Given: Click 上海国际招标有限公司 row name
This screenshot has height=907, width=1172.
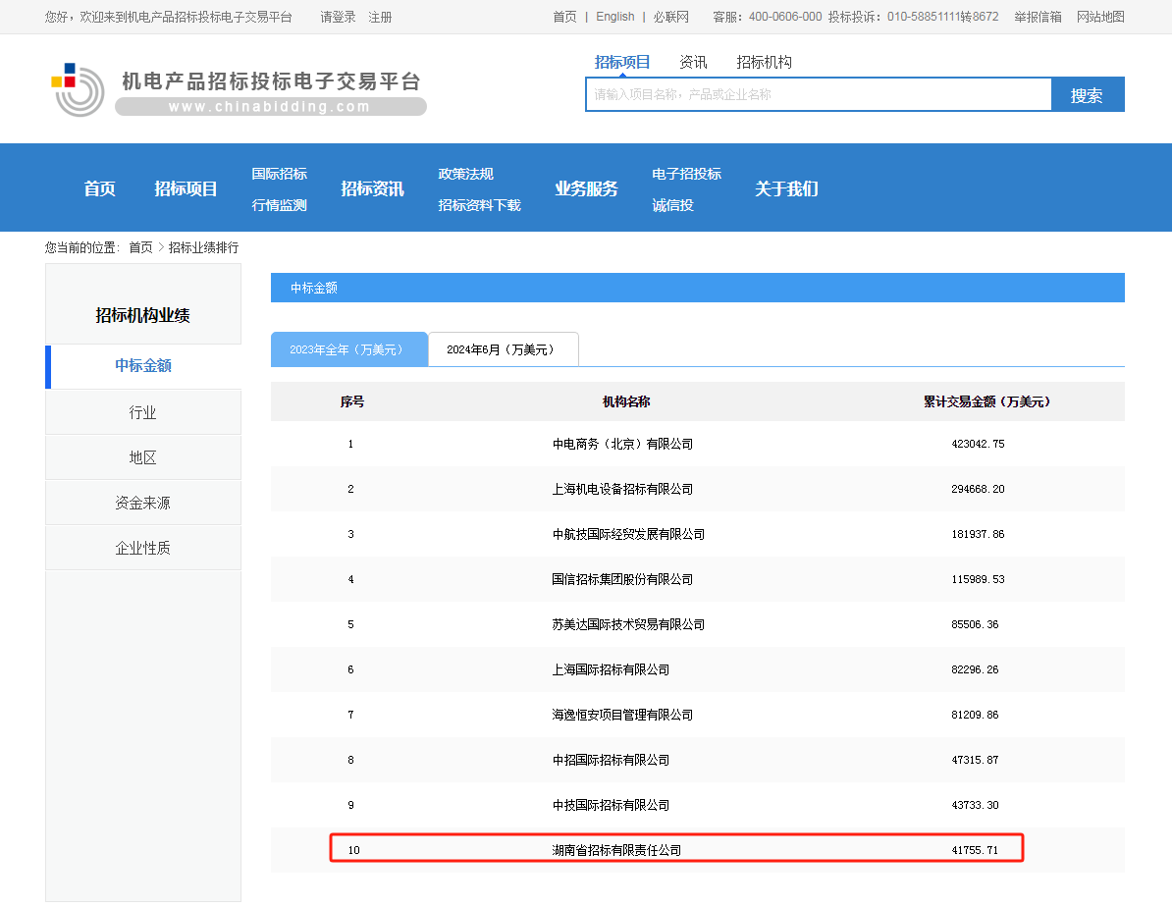Looking at the screenshot, I should click(x=611, y=670).
